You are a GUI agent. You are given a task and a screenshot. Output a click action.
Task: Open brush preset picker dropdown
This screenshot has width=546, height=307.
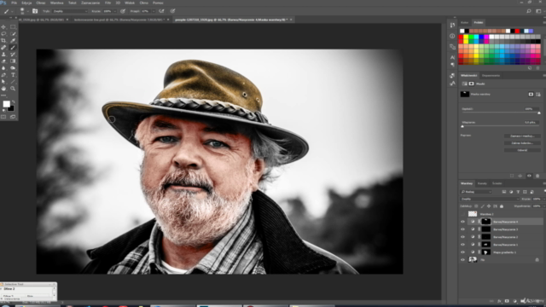(x=27, y=11)
